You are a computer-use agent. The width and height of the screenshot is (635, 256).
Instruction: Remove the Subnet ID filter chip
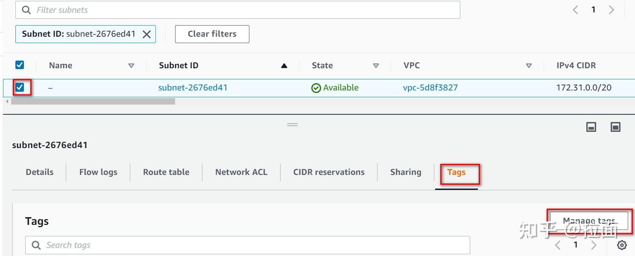[146, 35]
